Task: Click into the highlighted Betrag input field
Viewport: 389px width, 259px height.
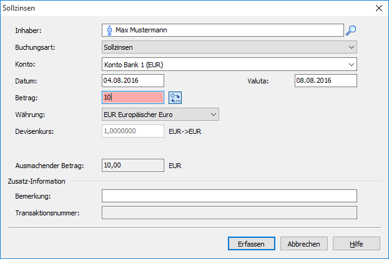Action: point(132,98)
